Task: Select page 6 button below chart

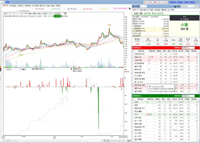Action: coord(15,141)
